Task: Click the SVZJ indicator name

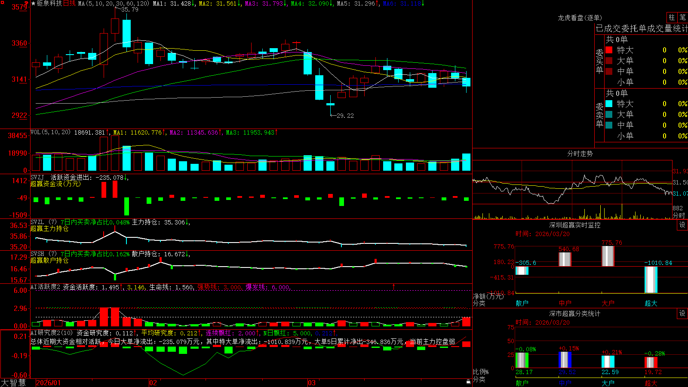Action: pos(37,177)
